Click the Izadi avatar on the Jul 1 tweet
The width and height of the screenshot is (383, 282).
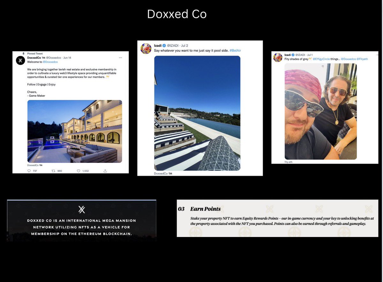pyautogui.click(x=278, y=57)
